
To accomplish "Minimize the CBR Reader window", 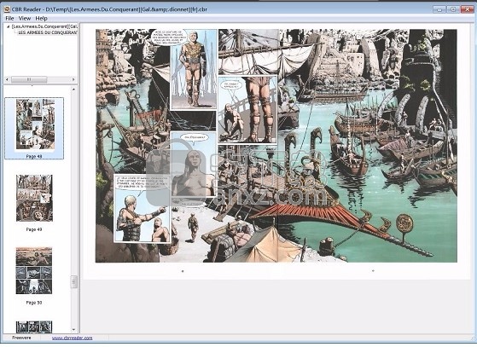I will [x=439, y=9].
